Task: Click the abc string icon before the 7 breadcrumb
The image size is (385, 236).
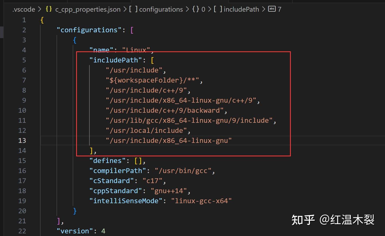Action: coord(272,9)
